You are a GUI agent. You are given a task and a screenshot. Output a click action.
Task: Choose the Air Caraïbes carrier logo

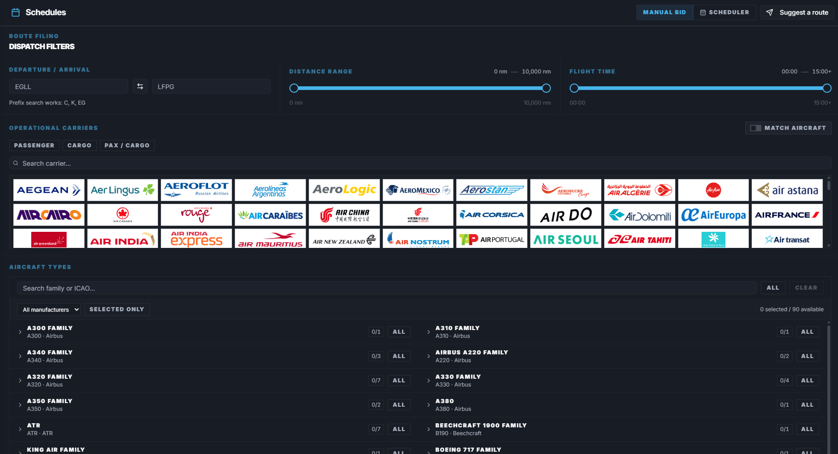click(x=270, y=215)
